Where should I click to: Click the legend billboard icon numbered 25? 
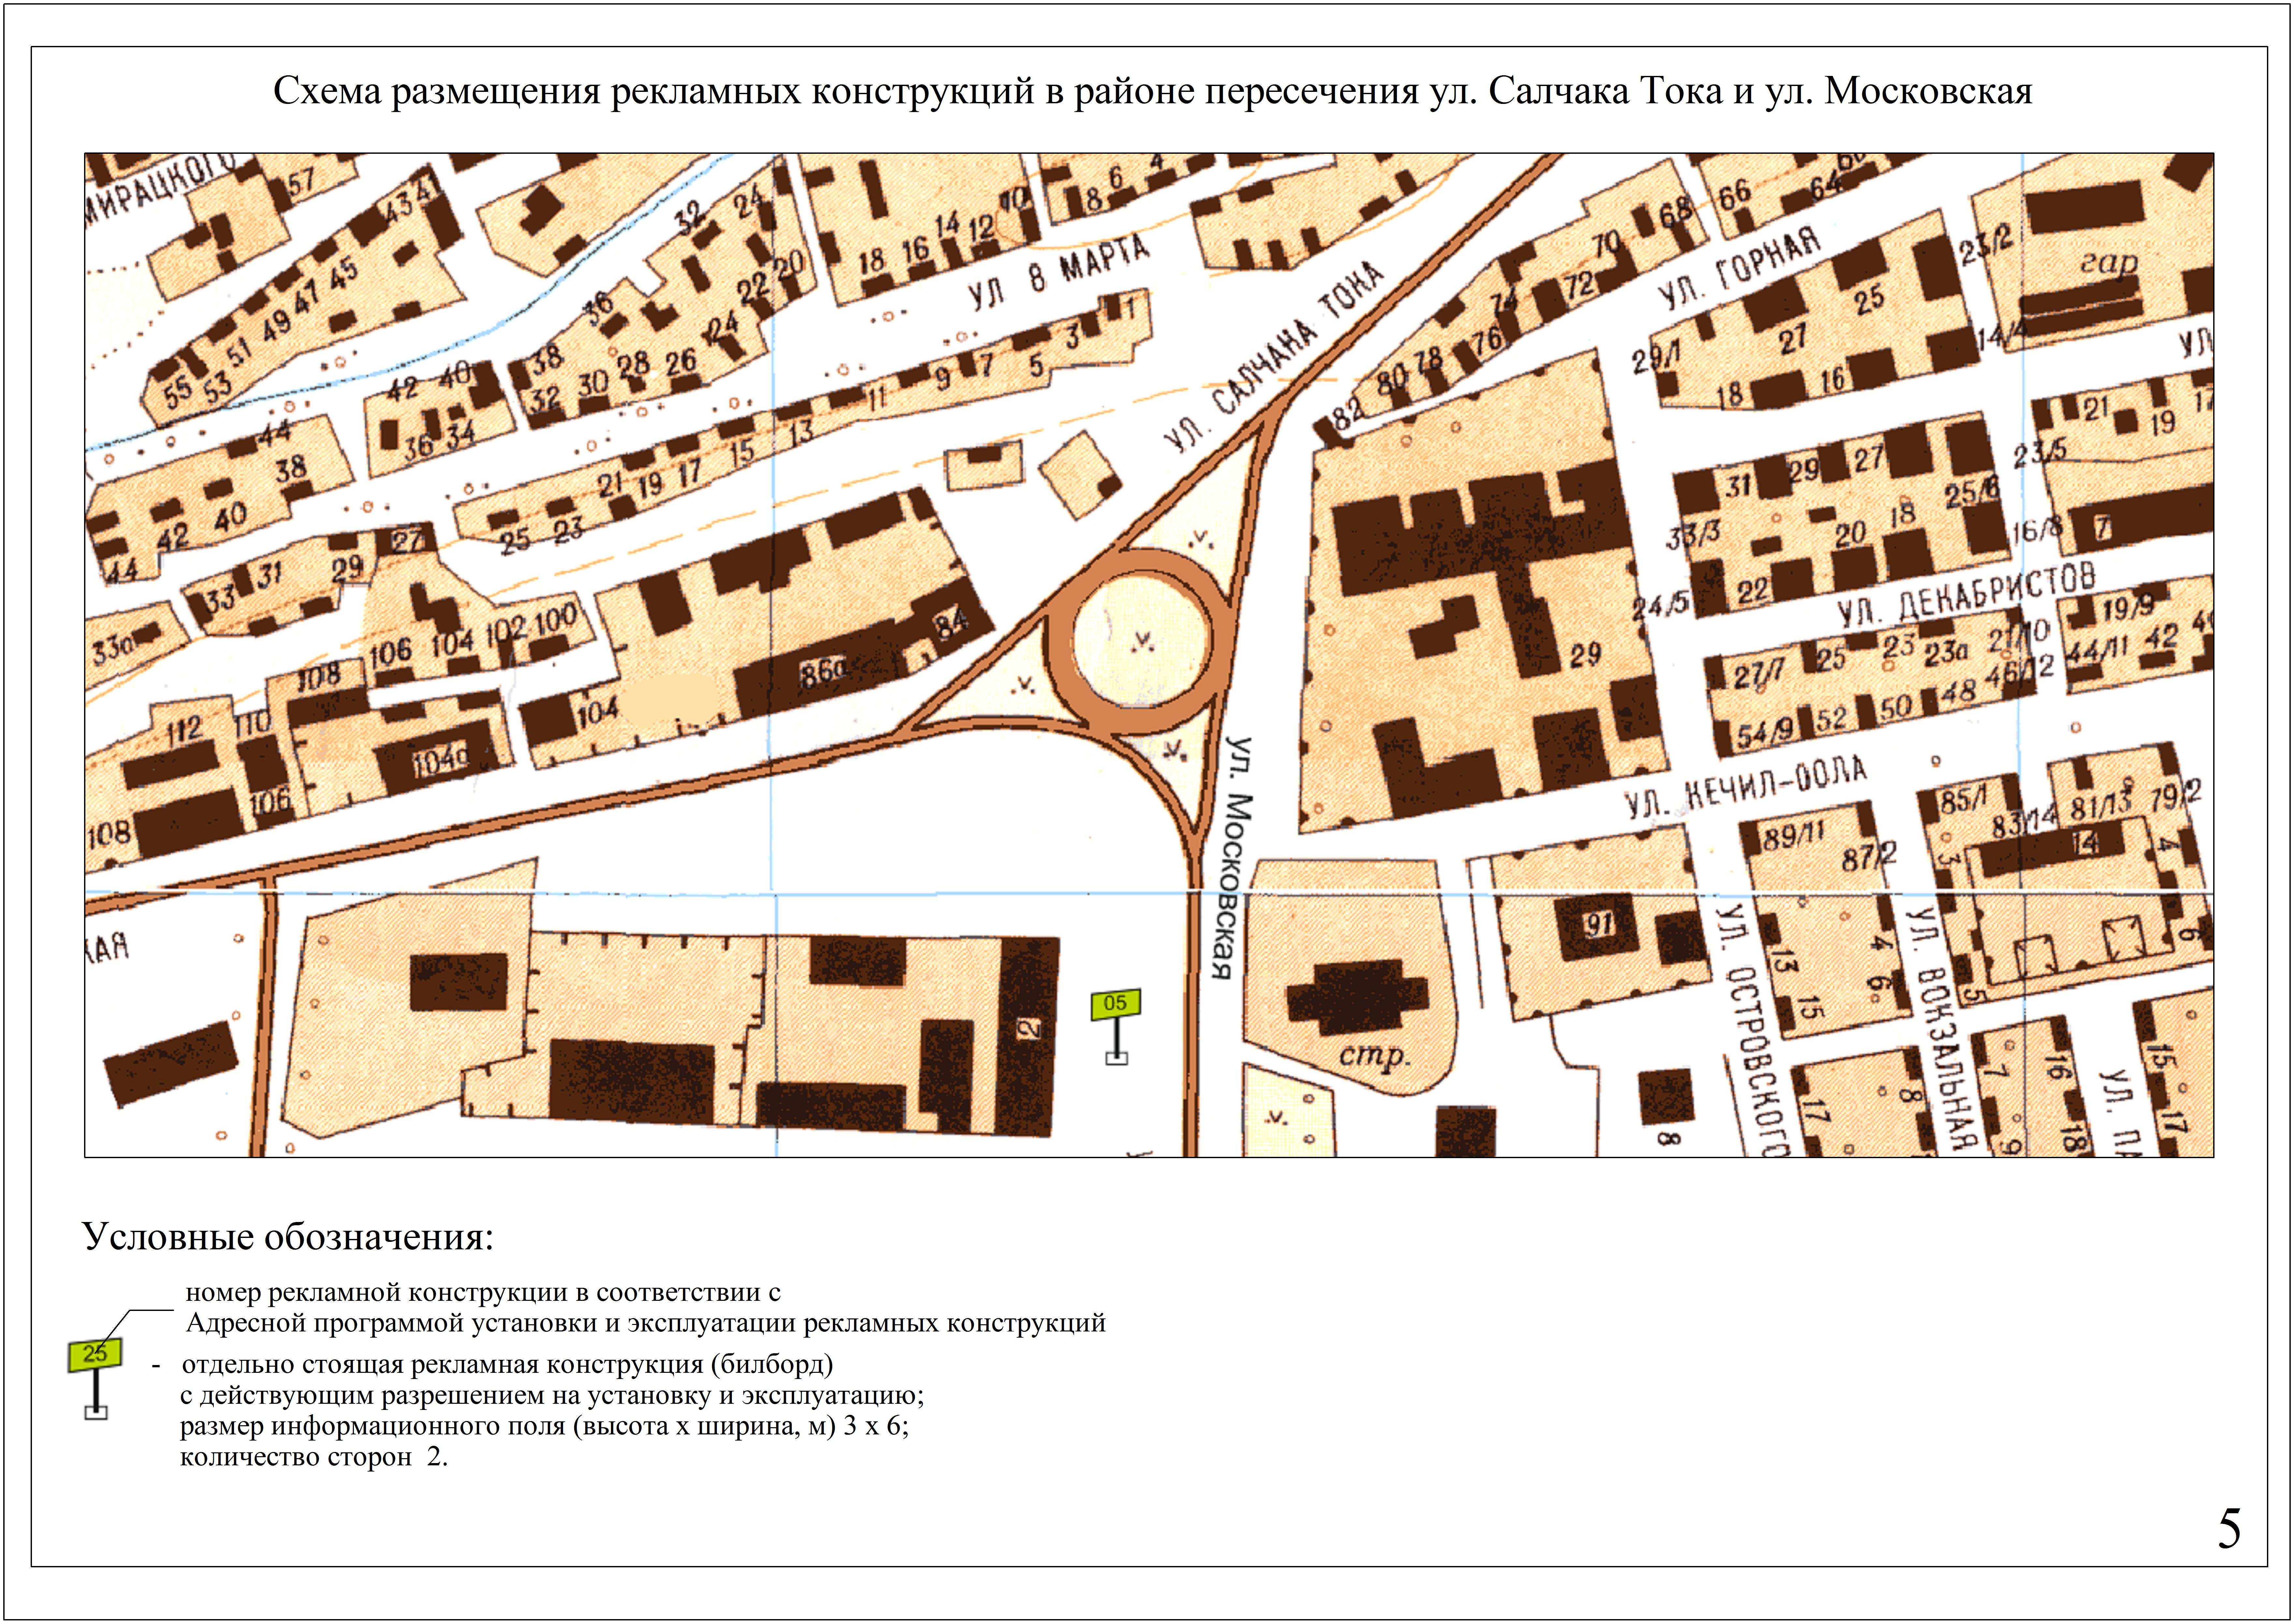click(95, 1379)
